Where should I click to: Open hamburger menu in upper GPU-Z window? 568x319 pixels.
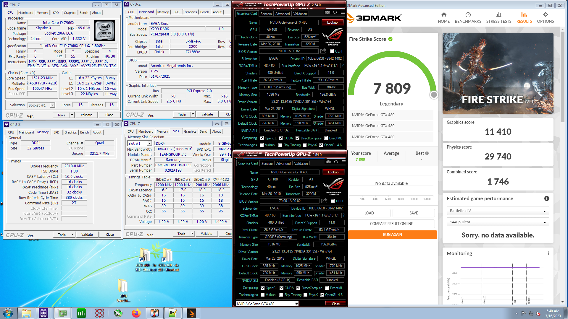343,12
